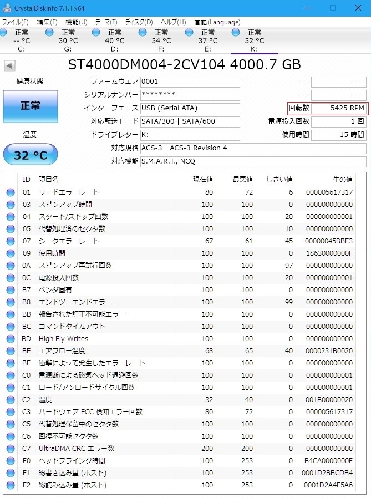Click status orb for attribute 07 シークエラーレート
This screenshot has height=498, width=371.
point(11,241)
